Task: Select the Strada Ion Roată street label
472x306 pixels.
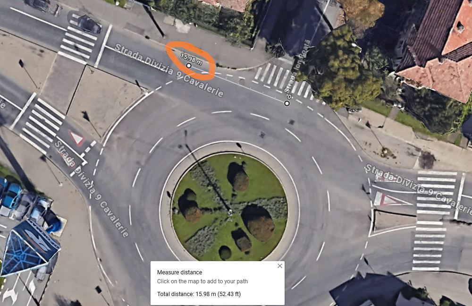Action: (297, 66)
